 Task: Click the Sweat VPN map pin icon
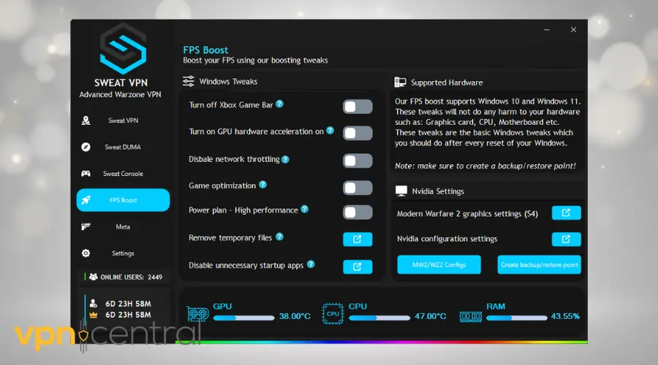(86, 120)
